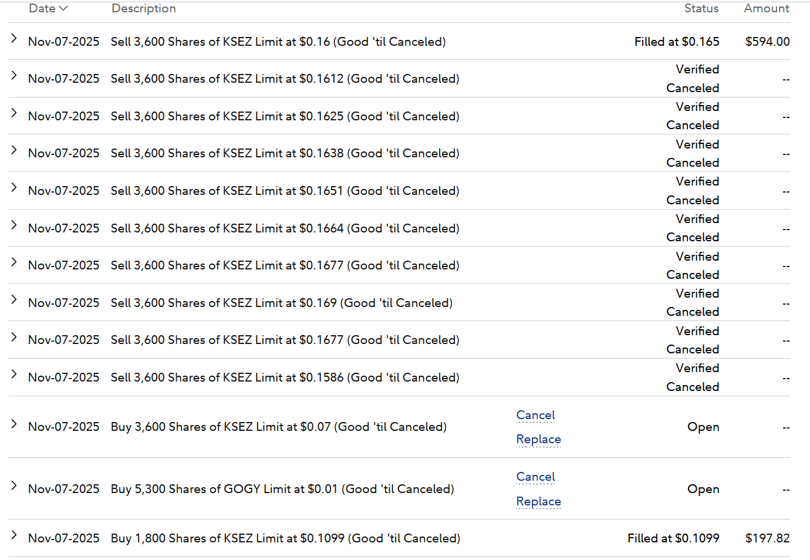The width and height of the screenshot is (810, 560).
Task: Expand the filled 1,800-share KSEZ buy order
Action: 14,535
